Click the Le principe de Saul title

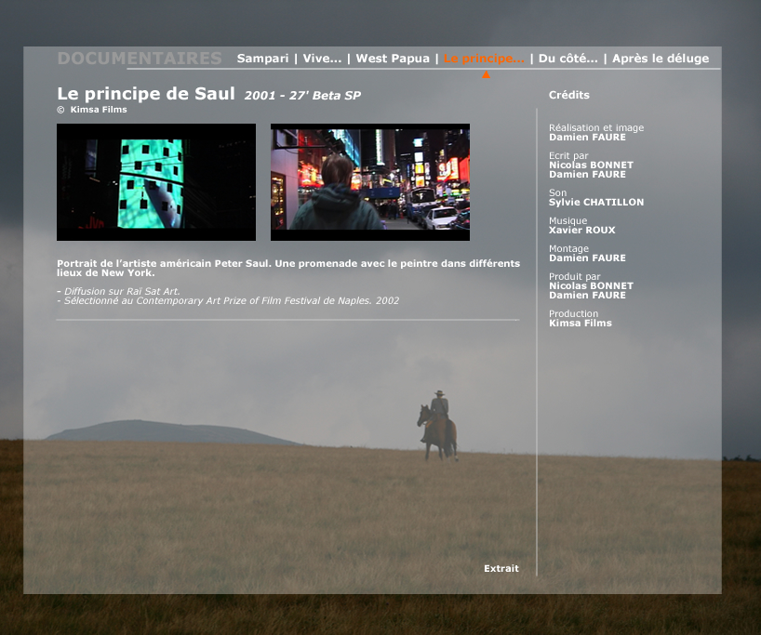(146, 94)
